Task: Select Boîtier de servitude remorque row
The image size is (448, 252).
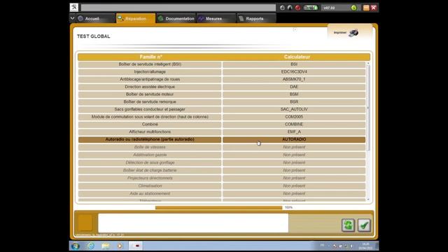Action: [150, 101]
